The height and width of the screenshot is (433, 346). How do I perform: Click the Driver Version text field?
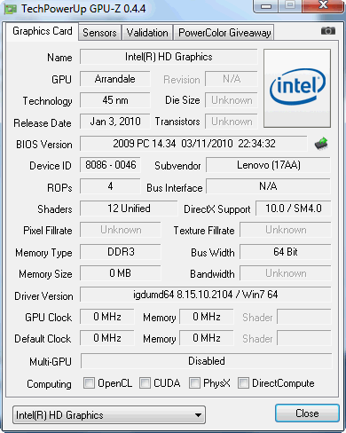[x=206, y=295]
